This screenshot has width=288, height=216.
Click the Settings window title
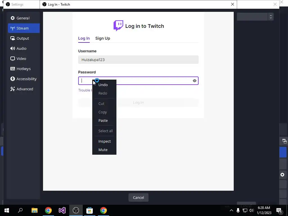[x=17, y=4]
